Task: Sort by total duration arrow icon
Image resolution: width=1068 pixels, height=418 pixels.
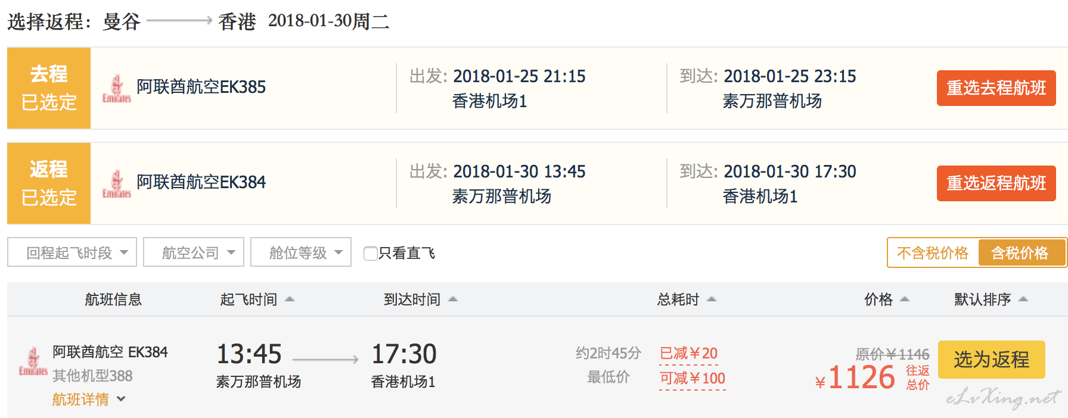Action: coord(712,300)
